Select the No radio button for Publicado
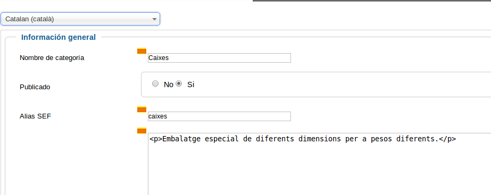Image resolution: width=491 pixels, height=195 pixels. [155, 83]
